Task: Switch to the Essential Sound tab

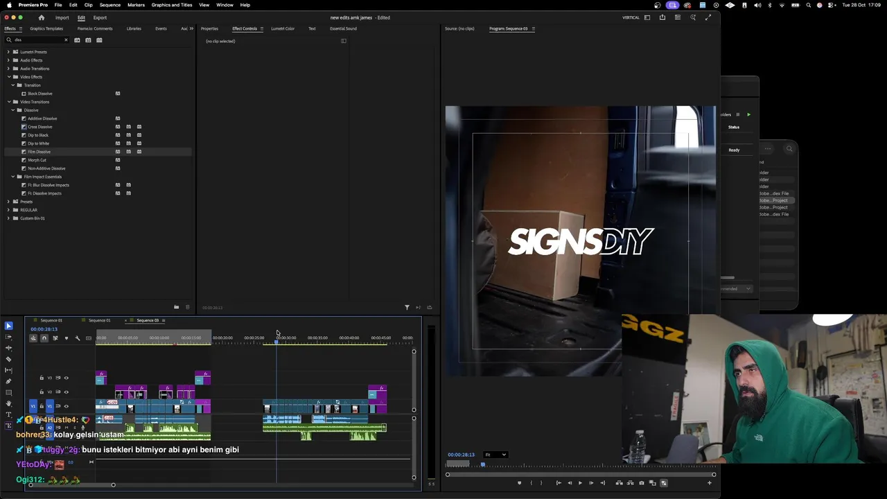Action: coord(343,28)
